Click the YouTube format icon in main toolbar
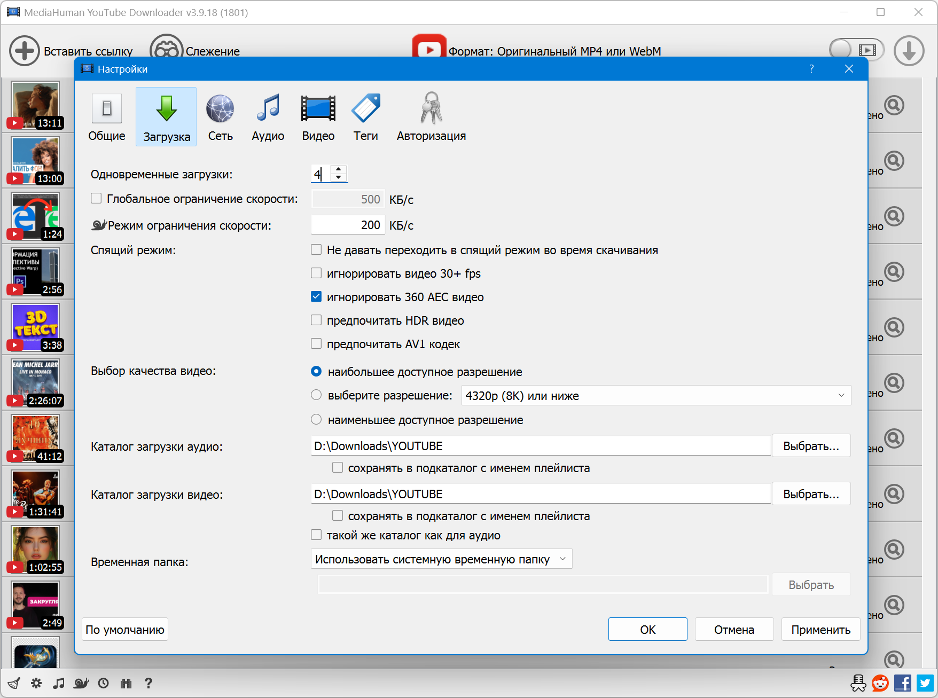This screenshot has width=938, height=698. tap(429, 46)
